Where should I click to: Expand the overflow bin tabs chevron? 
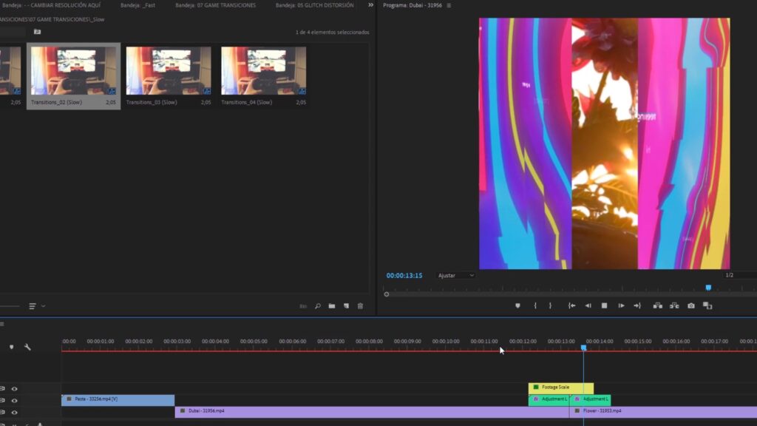(x=370, y=5)
